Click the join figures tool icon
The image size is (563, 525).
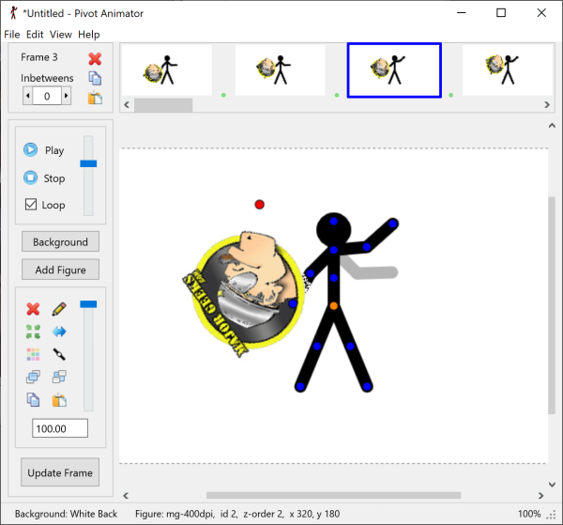click(59, 354)
